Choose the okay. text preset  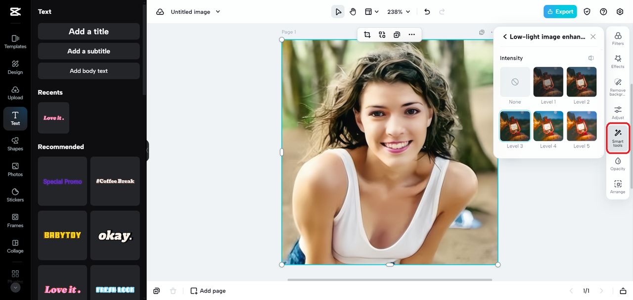pyautogui.click(x=115, y=235)
